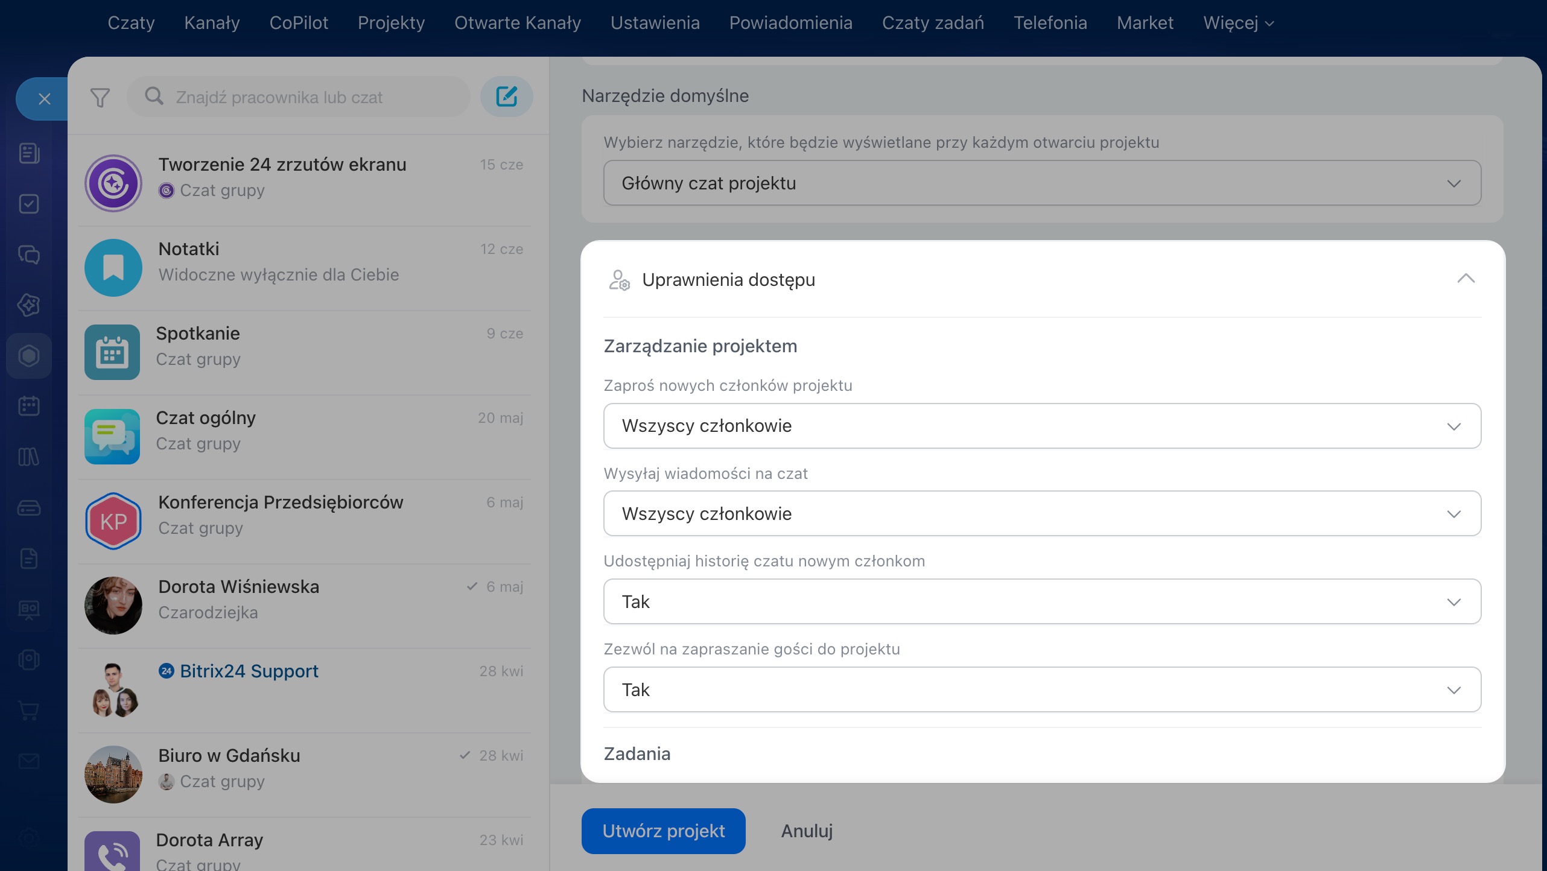Viewport: 1547px width, 871px height.
Task: Click the news feed icon in left sidebar
Action: pyautogui.click(x=29, y=153)
